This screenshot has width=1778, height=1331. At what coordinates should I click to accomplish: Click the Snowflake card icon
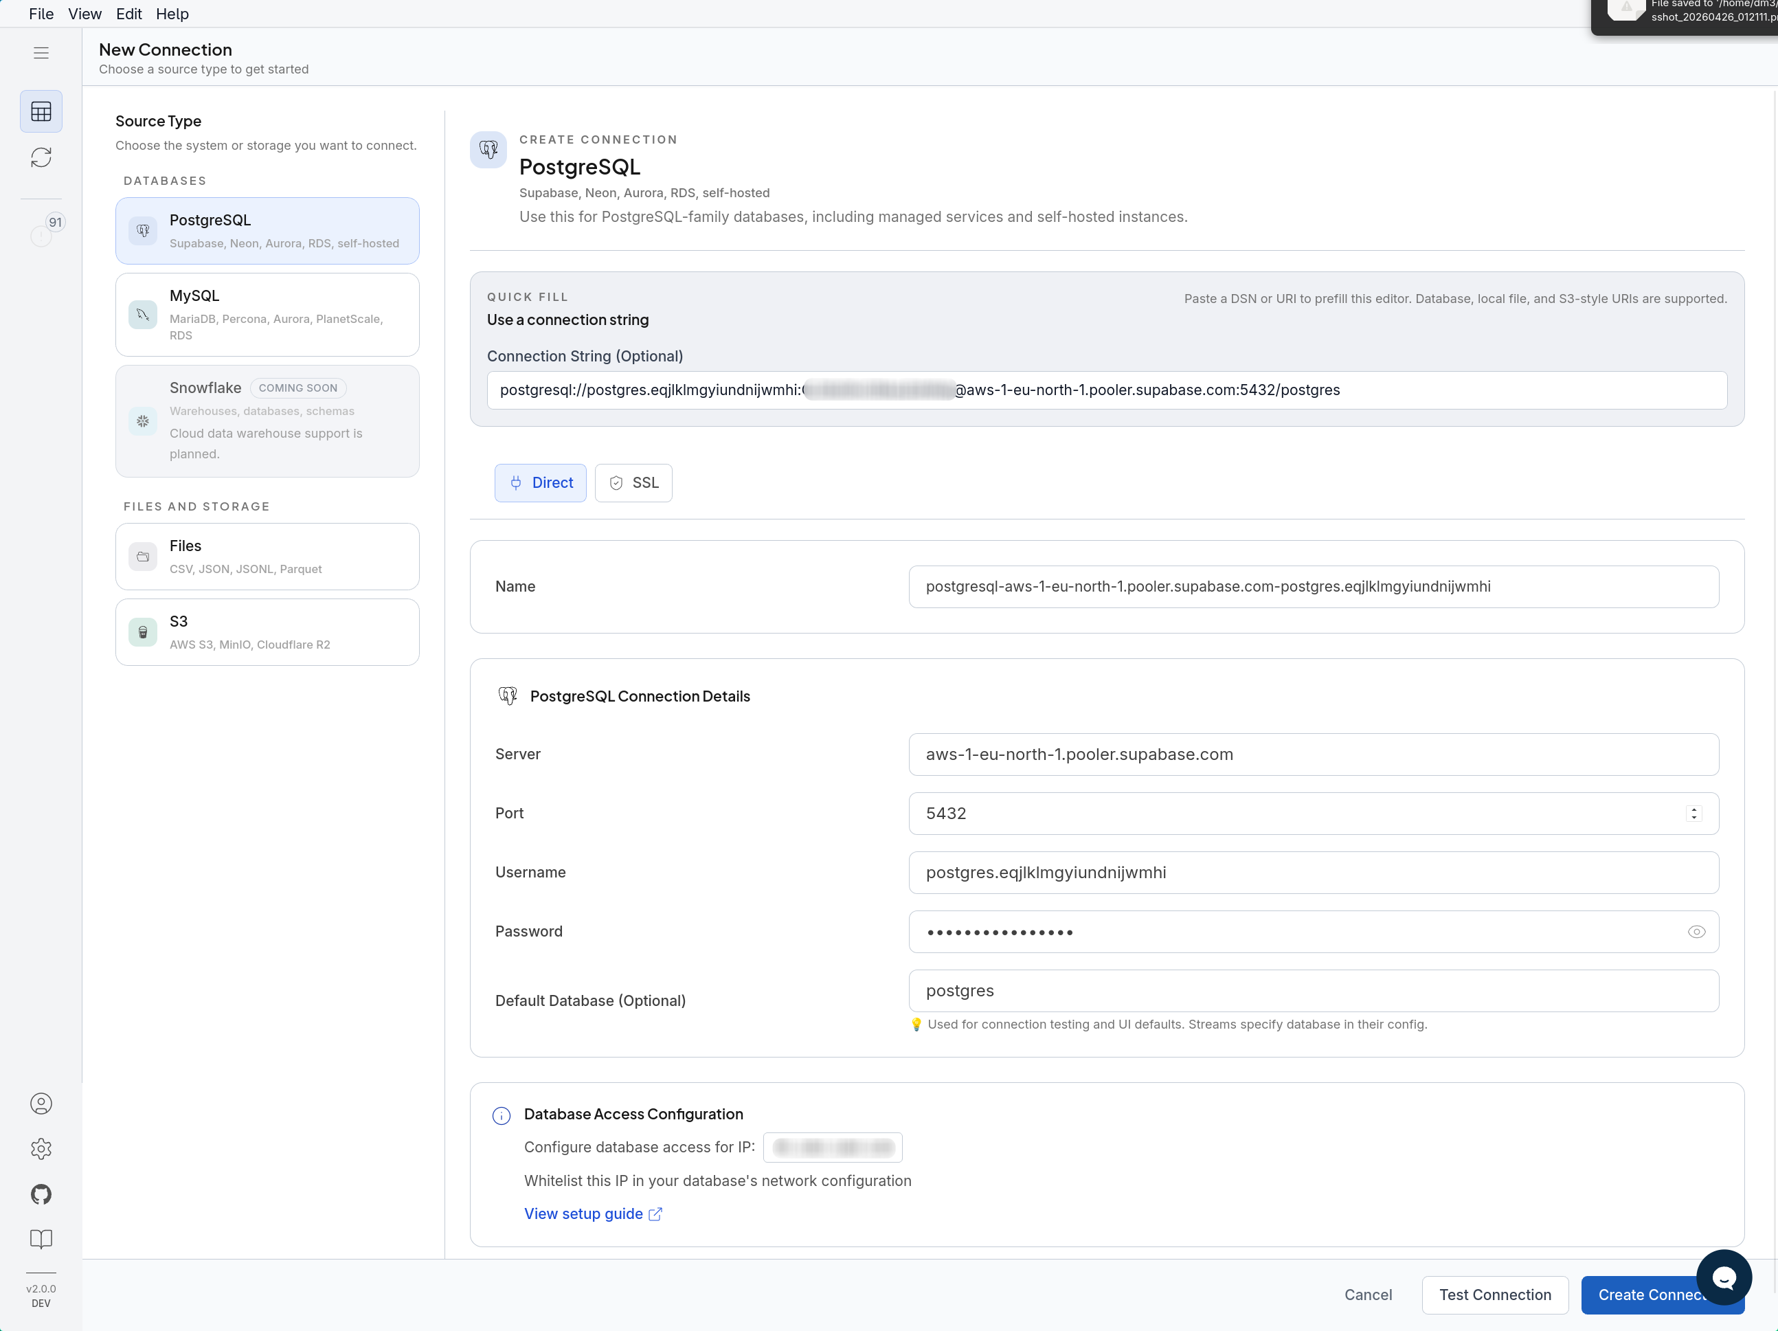pos(142,421)
